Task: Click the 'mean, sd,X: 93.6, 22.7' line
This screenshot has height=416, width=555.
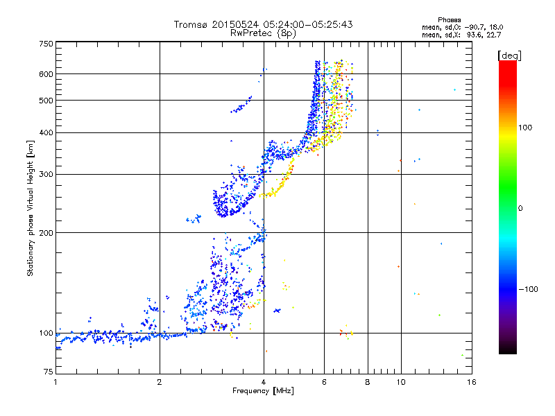Action: point(461,35)
